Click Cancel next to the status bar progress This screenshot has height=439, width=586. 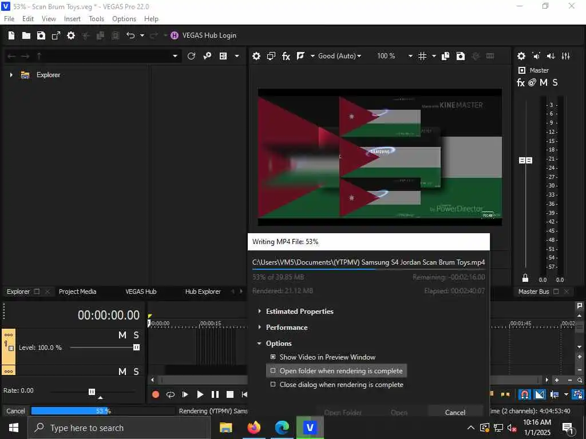click(15, 411)
